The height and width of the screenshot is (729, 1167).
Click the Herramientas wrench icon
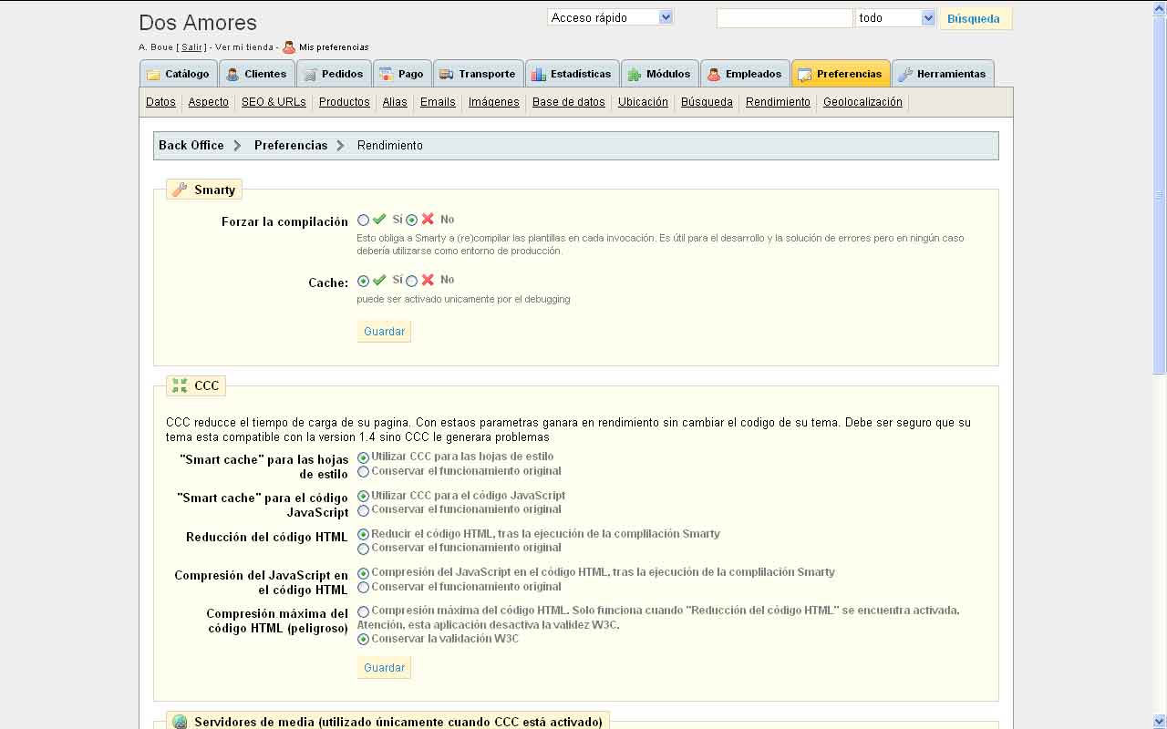(905, 75)
